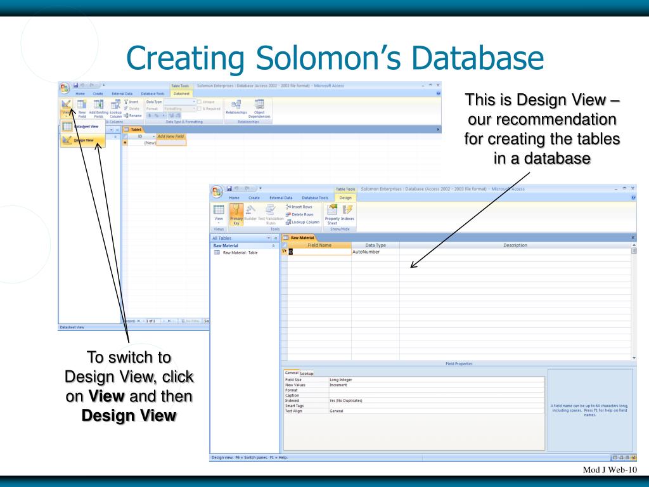Click Delete Rows in the Design ribbon
This screenshot has width=649, height=487.
tap(300, 214)
